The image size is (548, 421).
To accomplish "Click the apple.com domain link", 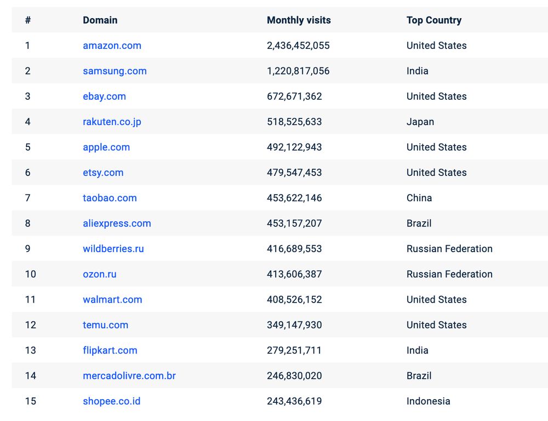I will [106, 147].
